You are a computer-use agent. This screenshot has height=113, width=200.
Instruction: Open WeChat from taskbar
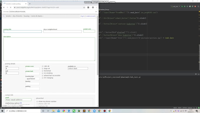coord(74,111)
